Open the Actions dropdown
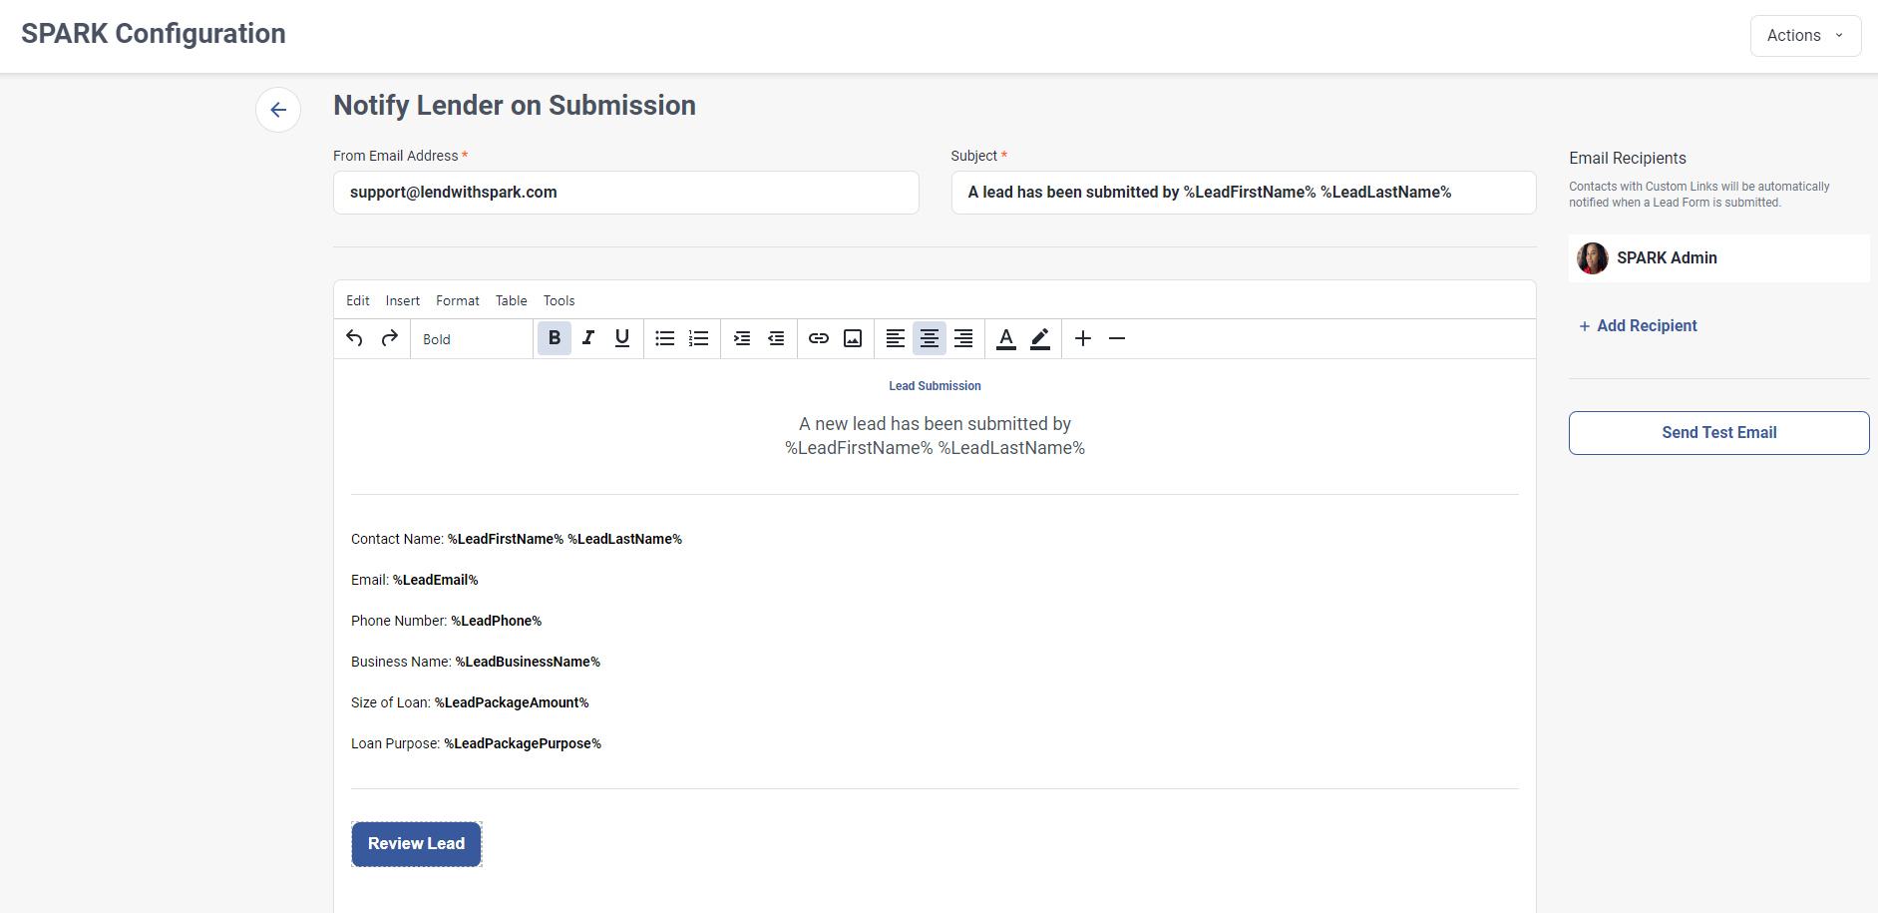 click(x=1805, y=36)
